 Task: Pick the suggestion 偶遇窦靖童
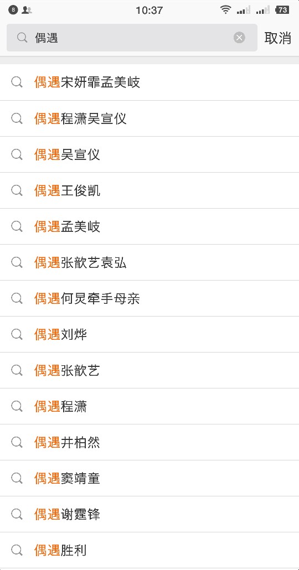click(x=149, y=478)
